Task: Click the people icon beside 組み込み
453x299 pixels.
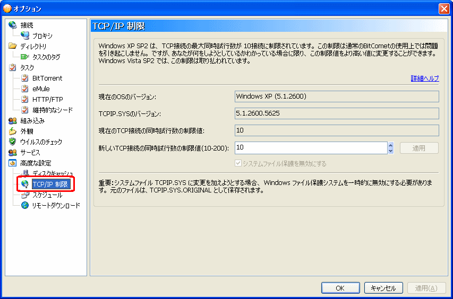Action: [x=12, y=120]
